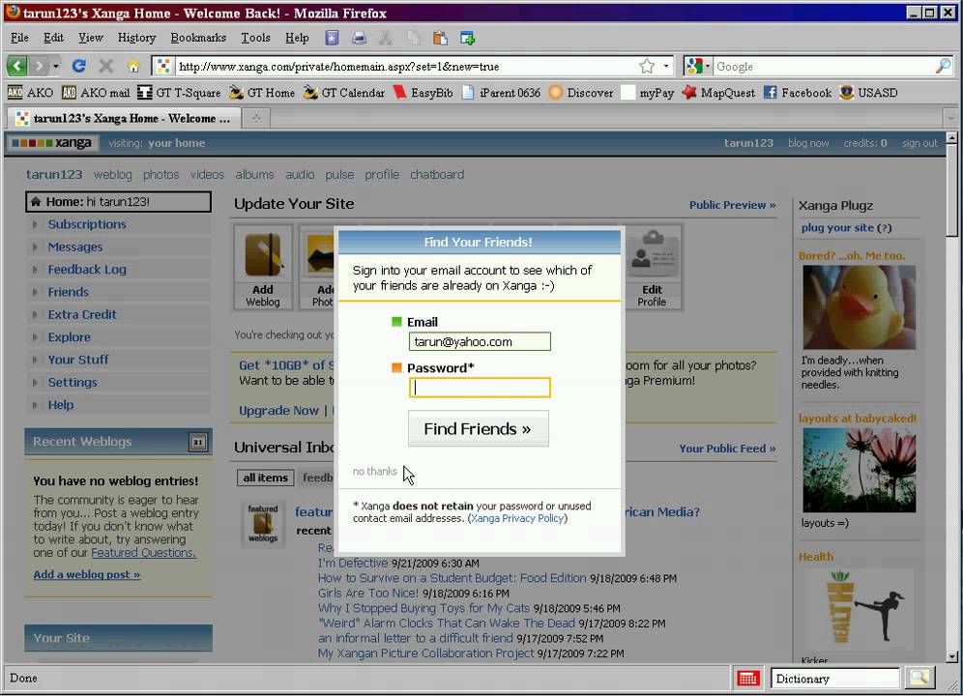The height and width of the screenshot is (696, 963).
Task: Open the Bookmarks menu
Action: click(198, 38)
